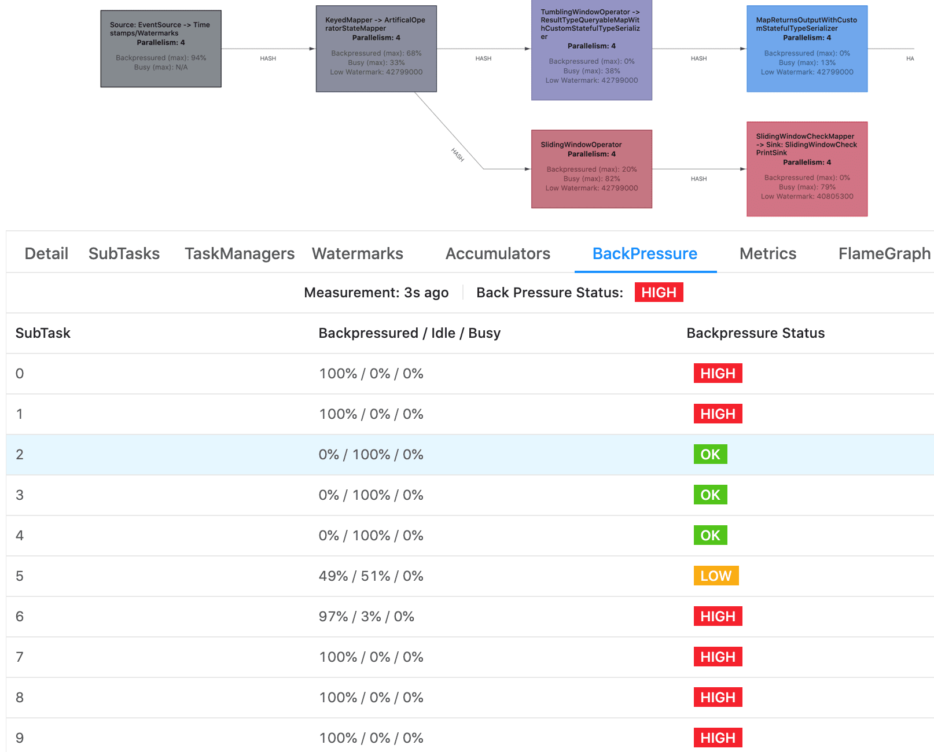Image resolution: width=934 pixels, height=752 pixels.
Task: Open the FlameGraph tab
Action: click(x=884, y=253)
